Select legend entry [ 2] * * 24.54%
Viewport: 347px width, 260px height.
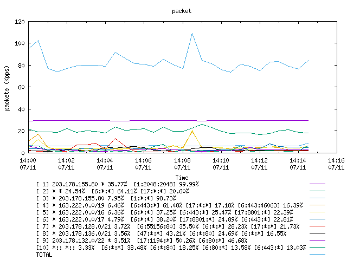point(113,191)
